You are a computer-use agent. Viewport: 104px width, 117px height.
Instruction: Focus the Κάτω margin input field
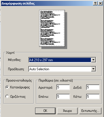93,96
